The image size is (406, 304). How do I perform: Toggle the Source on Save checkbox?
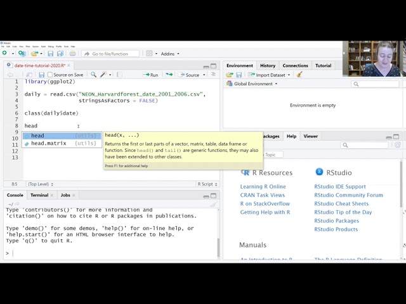point(50,75)
